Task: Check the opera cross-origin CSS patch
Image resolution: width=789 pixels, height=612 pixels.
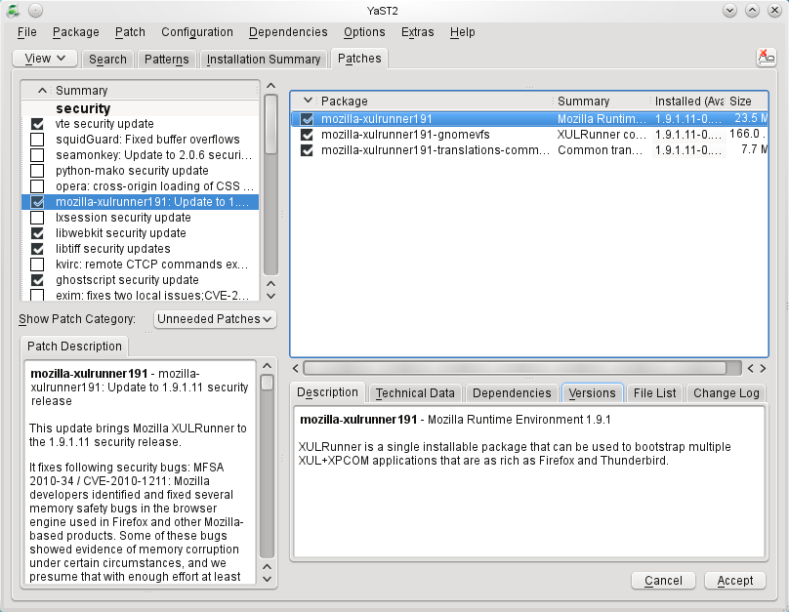Action: coord(37,186)
